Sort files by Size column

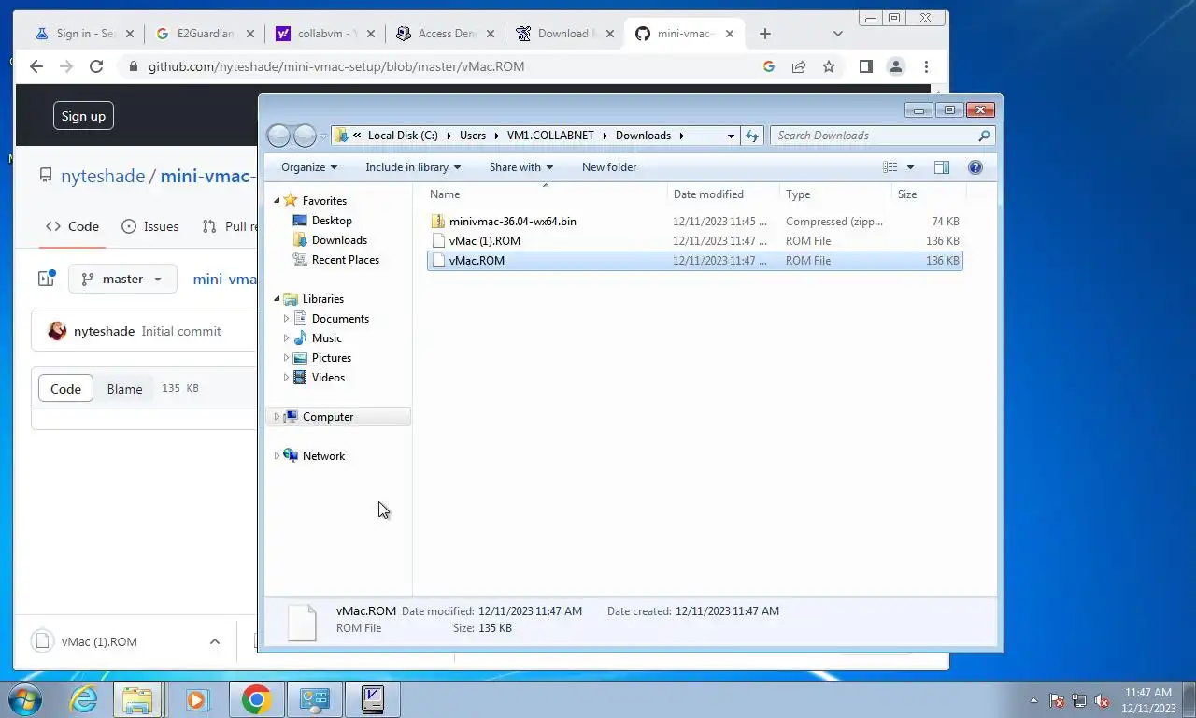tap(929, 194)
